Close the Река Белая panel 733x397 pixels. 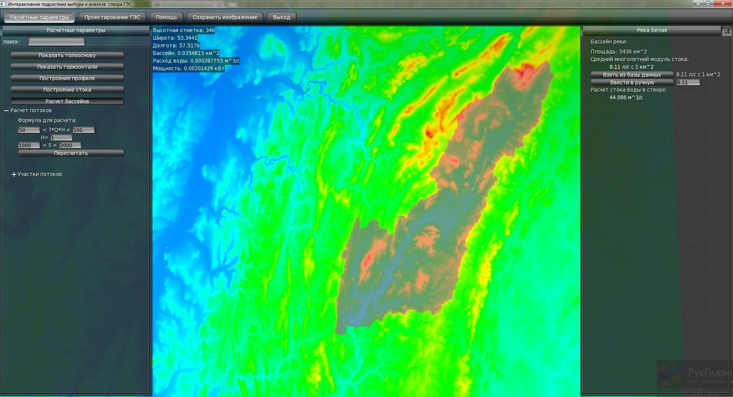pyautogui.click(x=727, y=31)
